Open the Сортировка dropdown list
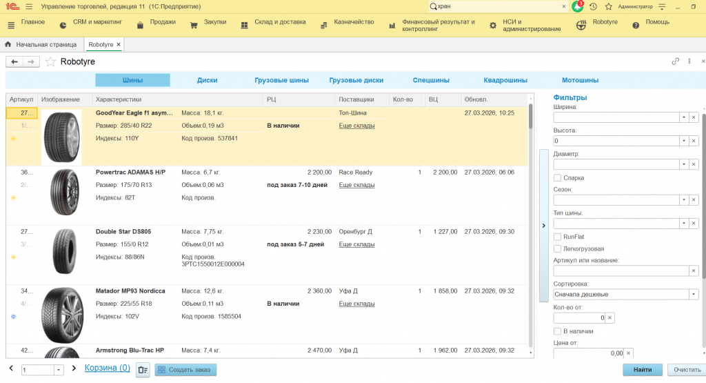This screenshot has height=383, width=706. (x=694, y=294)
